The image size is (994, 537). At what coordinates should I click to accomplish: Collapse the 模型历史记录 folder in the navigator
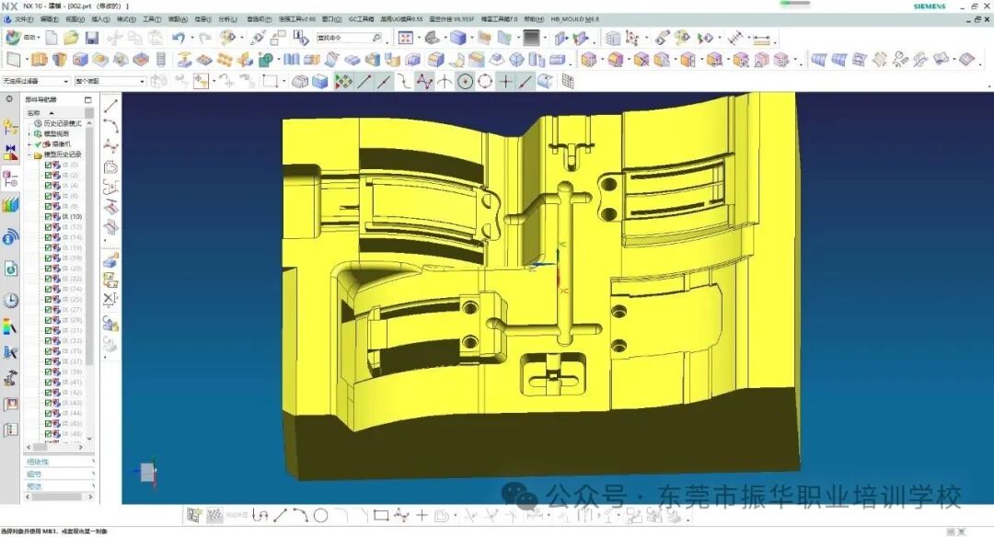29,154
